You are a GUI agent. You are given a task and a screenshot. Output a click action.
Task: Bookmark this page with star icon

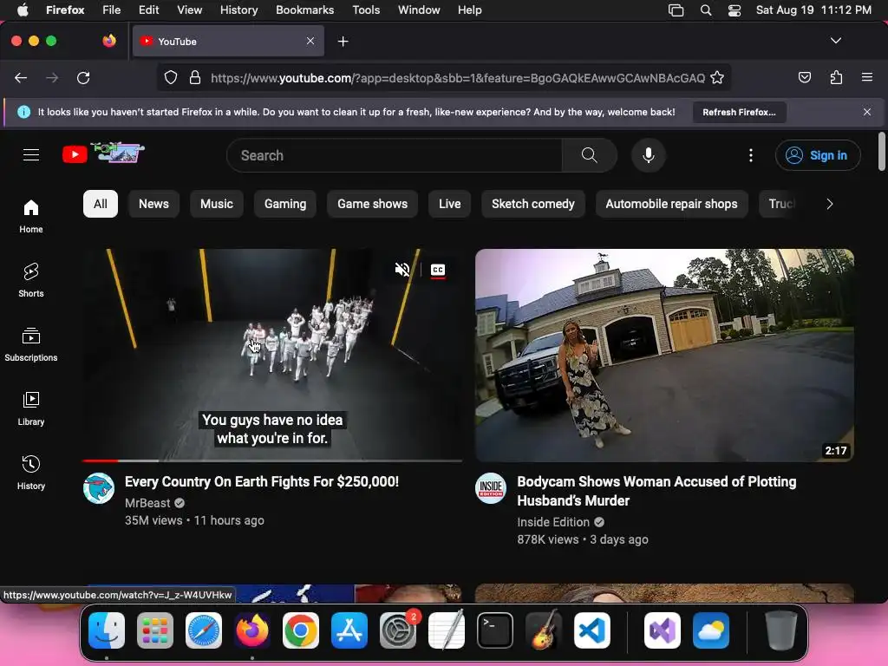[717, 77]
